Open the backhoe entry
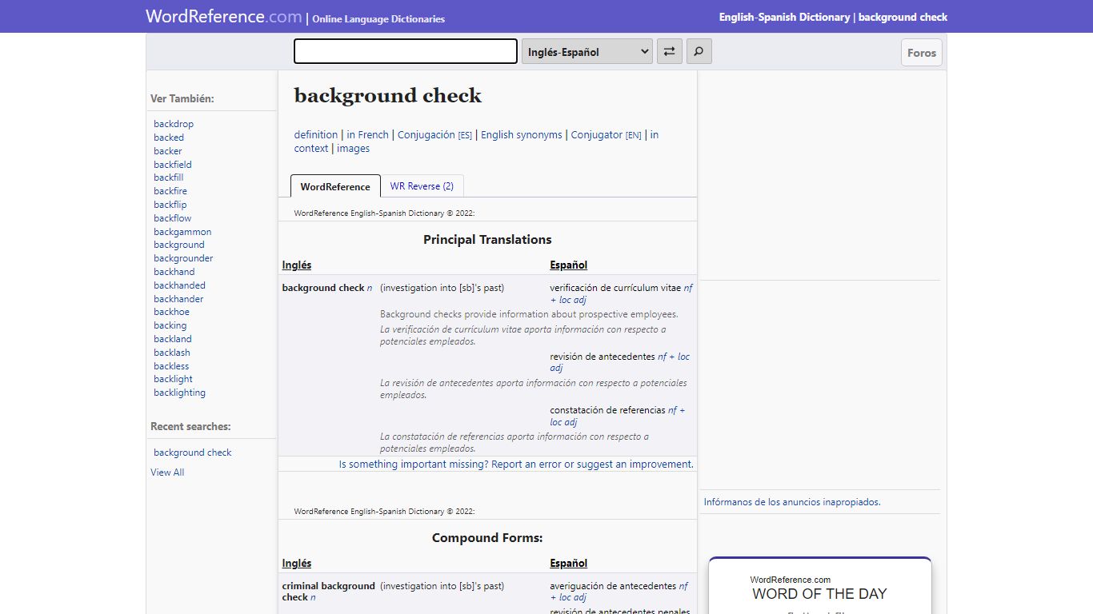 point(171,312)
